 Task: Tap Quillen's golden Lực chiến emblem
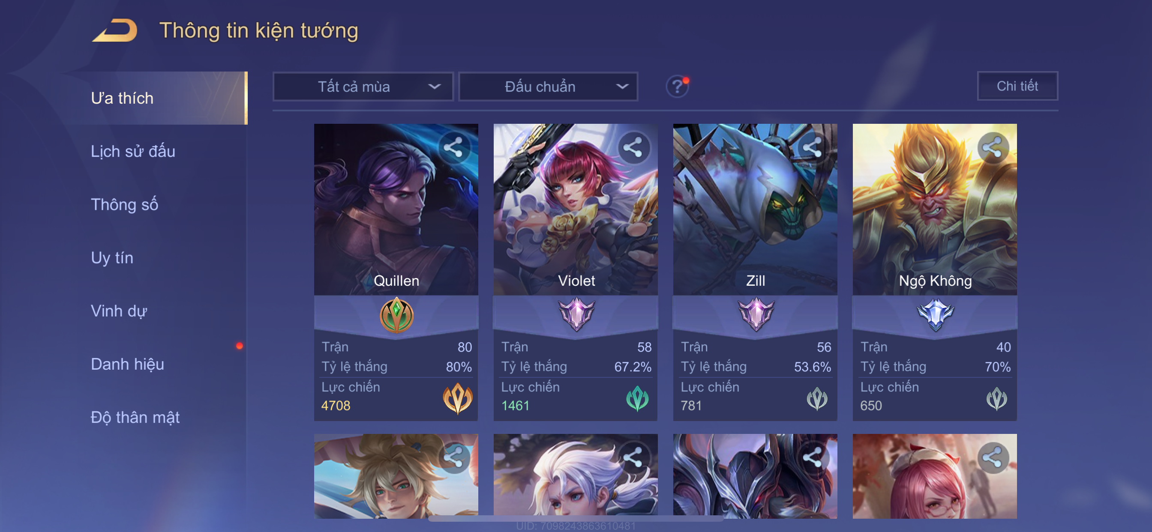pyautogui.click(x=457, y=398)
